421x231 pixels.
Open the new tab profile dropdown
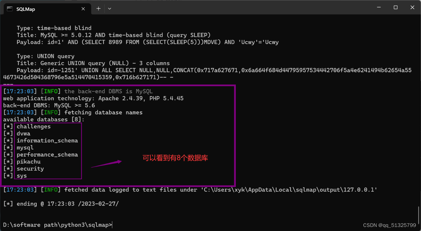click(109, 9)
